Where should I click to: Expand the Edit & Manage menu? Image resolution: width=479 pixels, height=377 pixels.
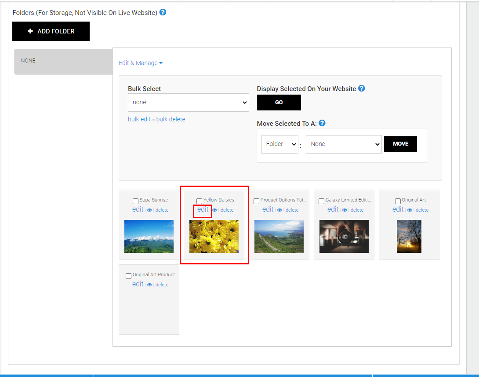(141, 63)
